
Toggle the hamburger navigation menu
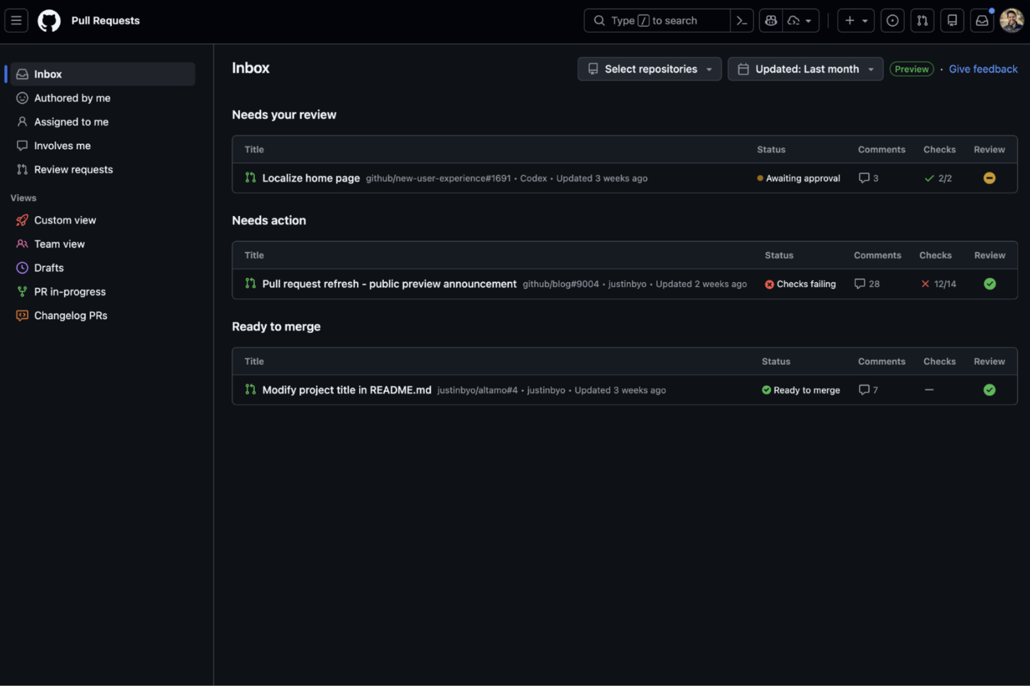(16, 20)
